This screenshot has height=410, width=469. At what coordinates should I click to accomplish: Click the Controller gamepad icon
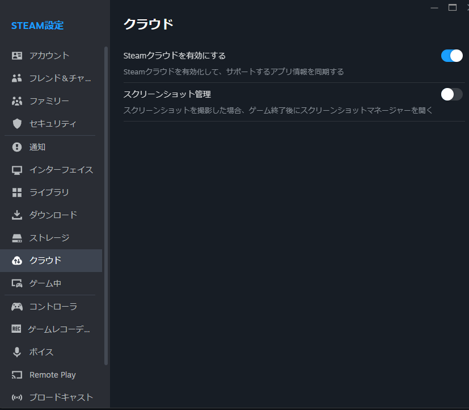[17, 307]
